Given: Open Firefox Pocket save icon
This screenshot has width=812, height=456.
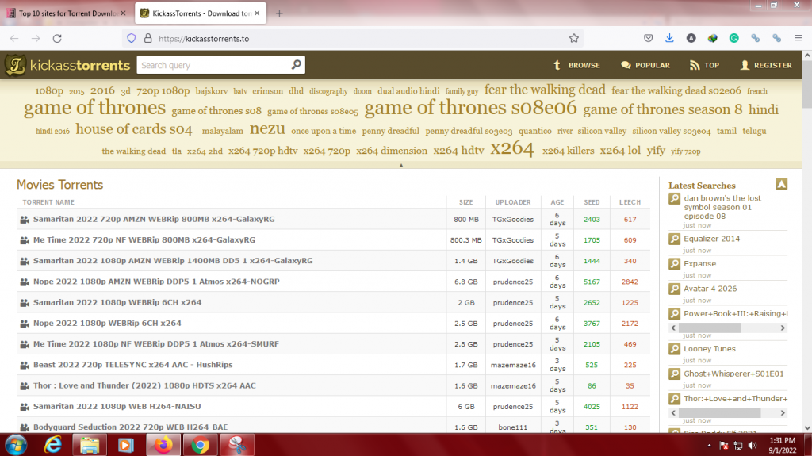Looking at the screenshot, I should click(x=648, y=38).
